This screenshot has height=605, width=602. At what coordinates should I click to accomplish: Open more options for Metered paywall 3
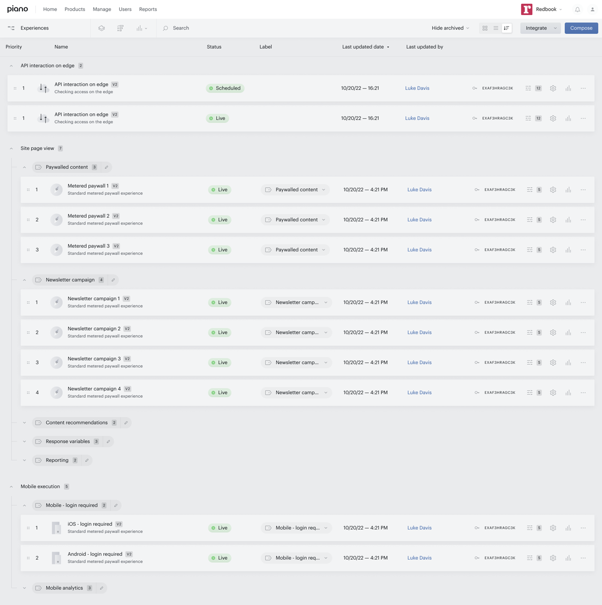coord(583,250)
